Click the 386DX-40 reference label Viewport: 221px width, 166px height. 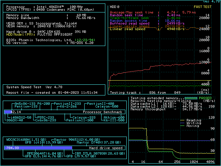[x=15, y=120]
